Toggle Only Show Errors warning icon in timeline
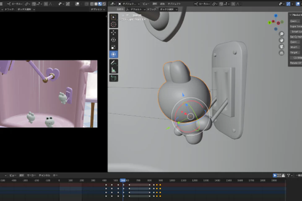Viewport: 302px width, 201px height. 283,175
